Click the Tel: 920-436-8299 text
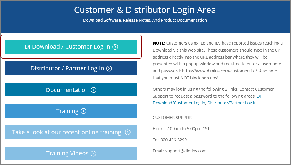291x165 pixels. [x=170, y=140]
